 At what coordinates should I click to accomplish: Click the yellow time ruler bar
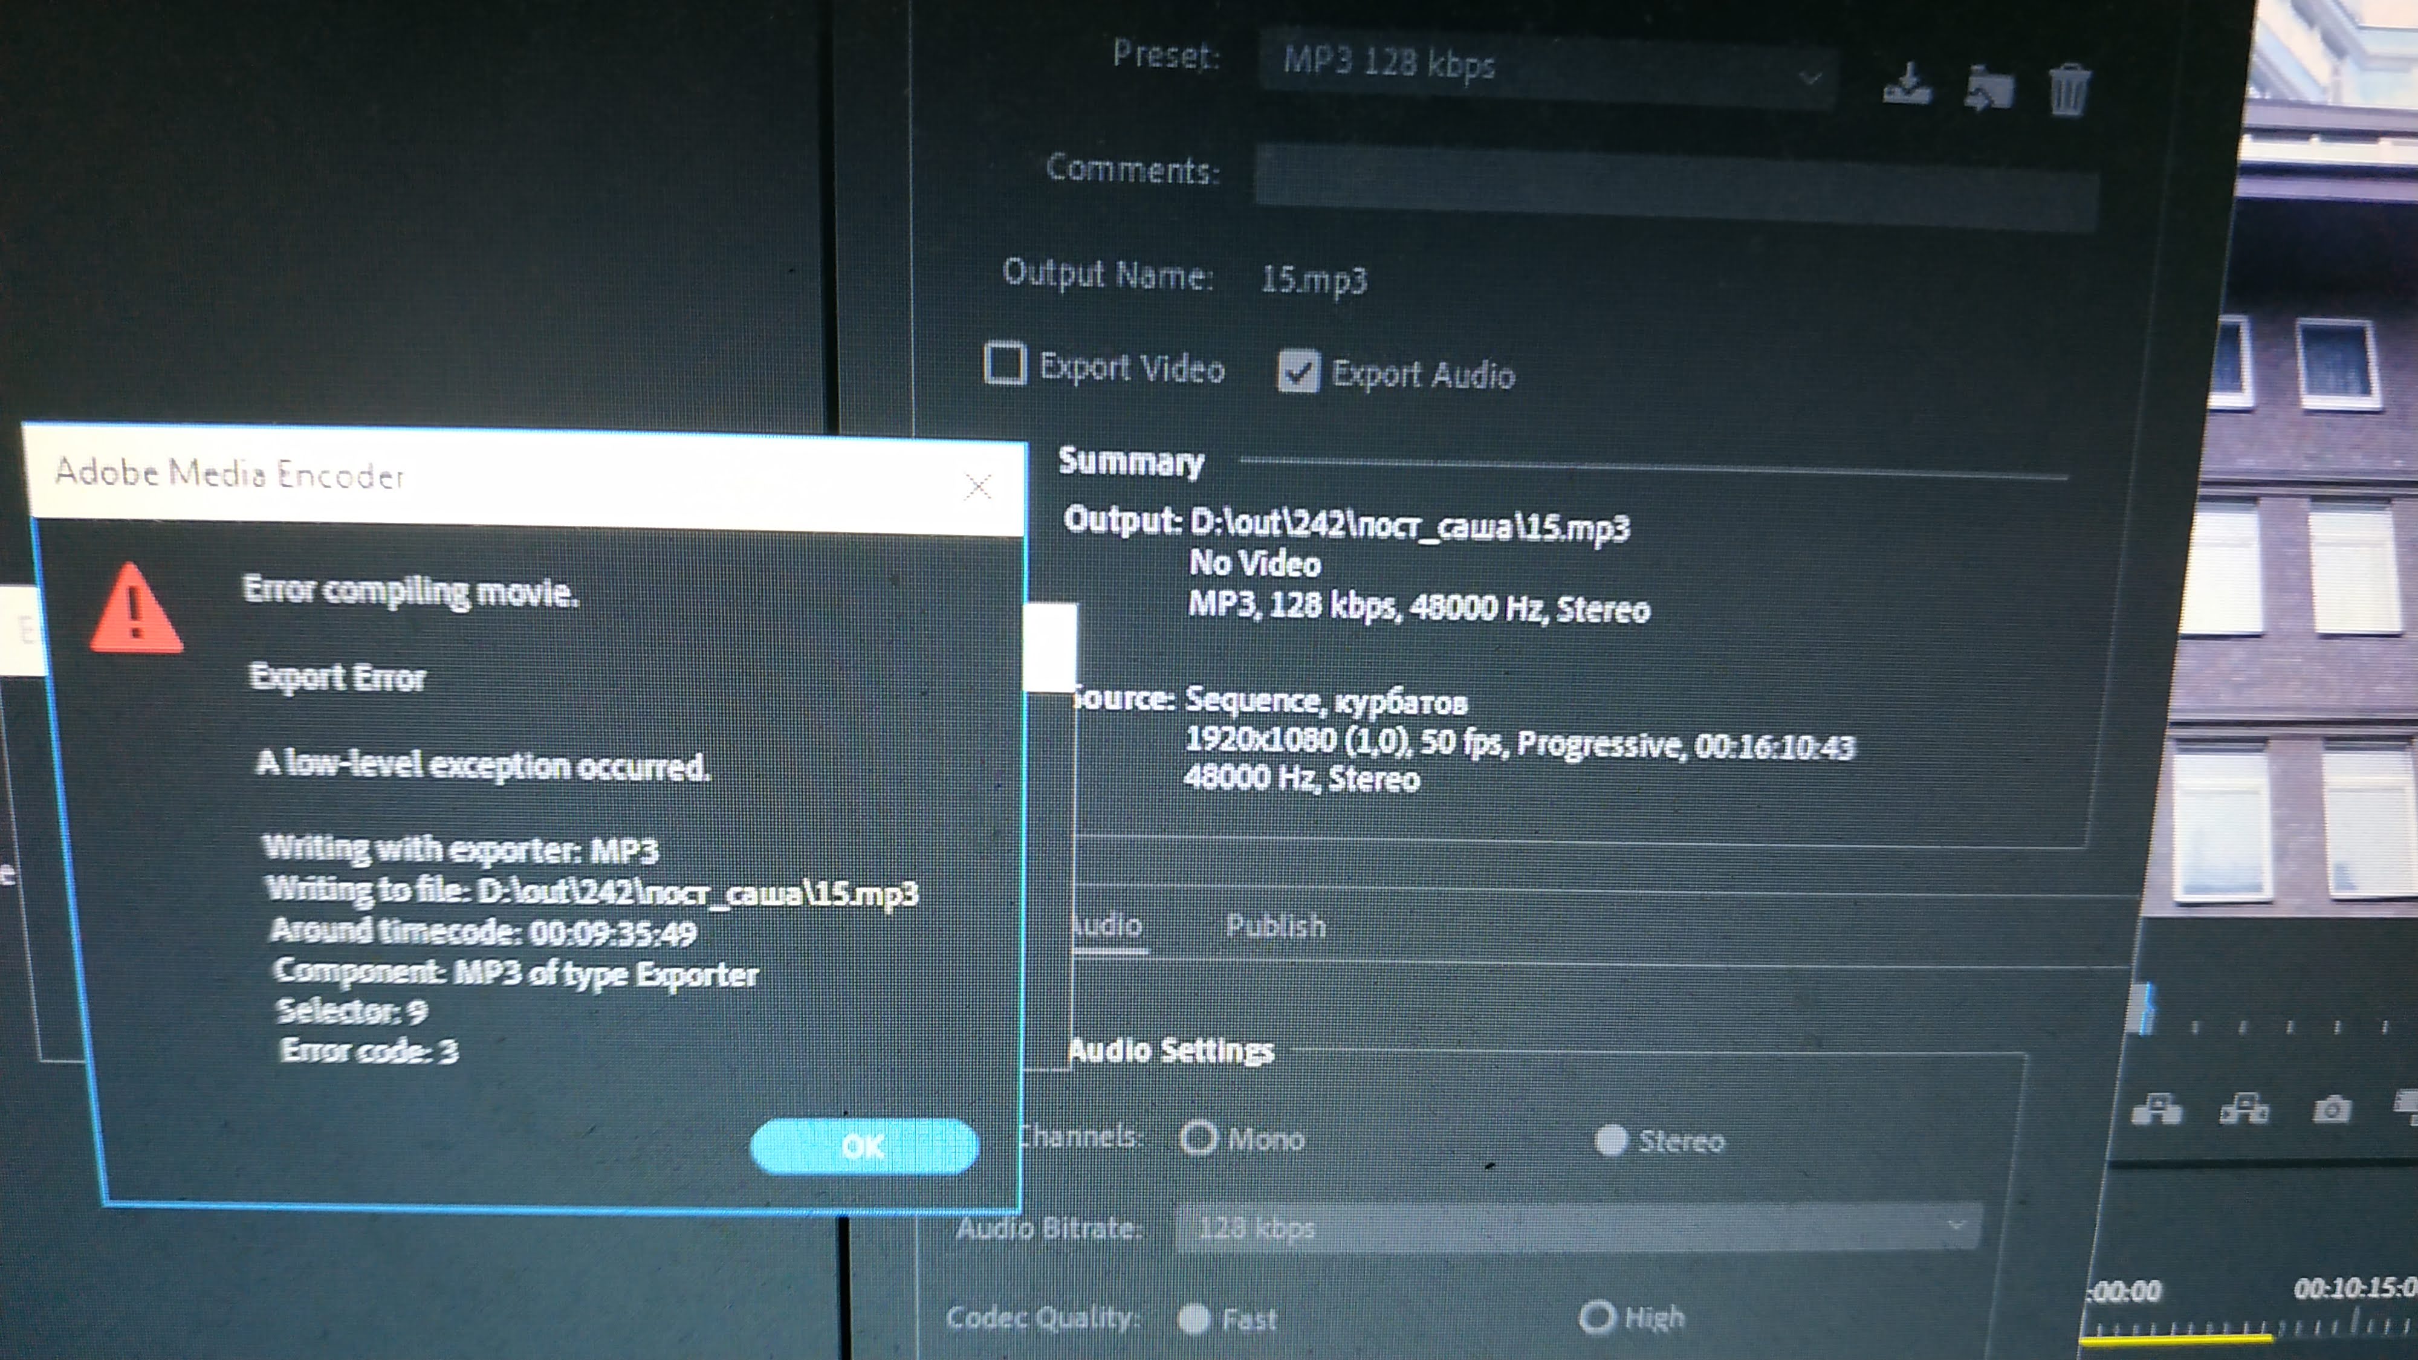pyautogui.click(x=2177, y=1338)
